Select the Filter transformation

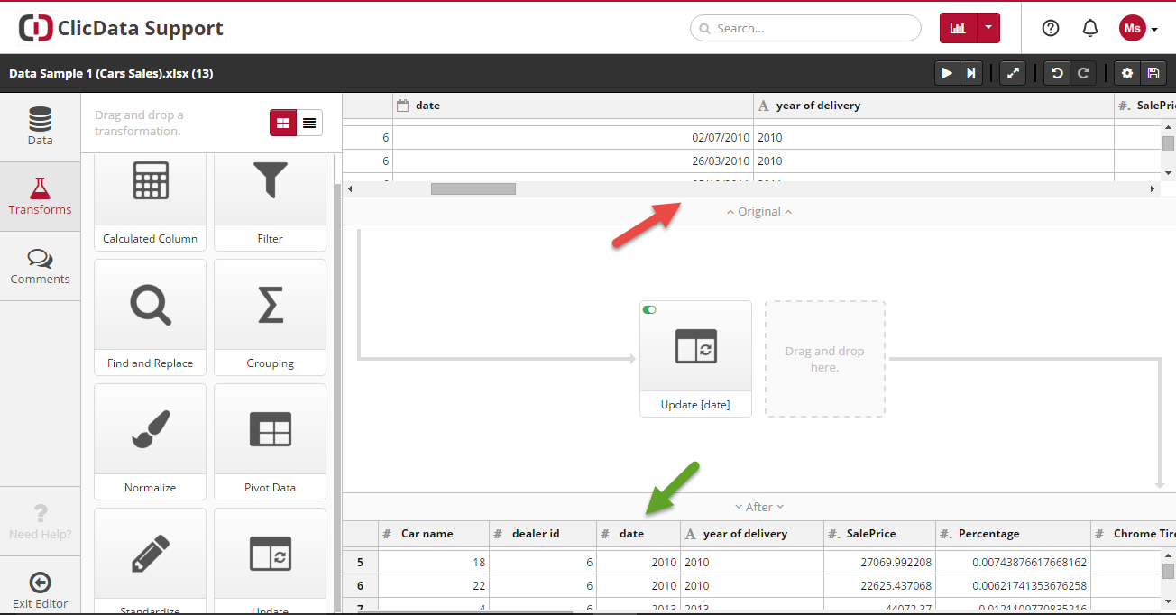tap(270, 202)
